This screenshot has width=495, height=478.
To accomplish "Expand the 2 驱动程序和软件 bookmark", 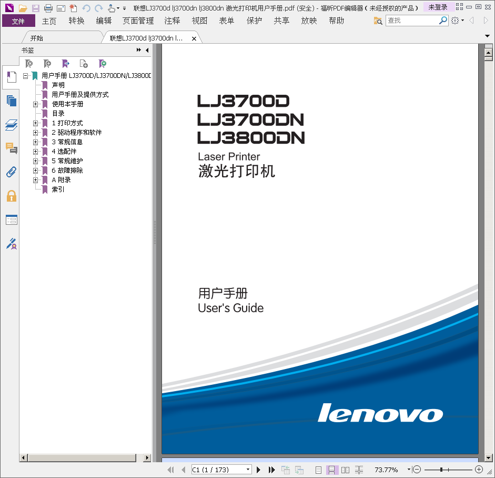I will tap(35, 132).
